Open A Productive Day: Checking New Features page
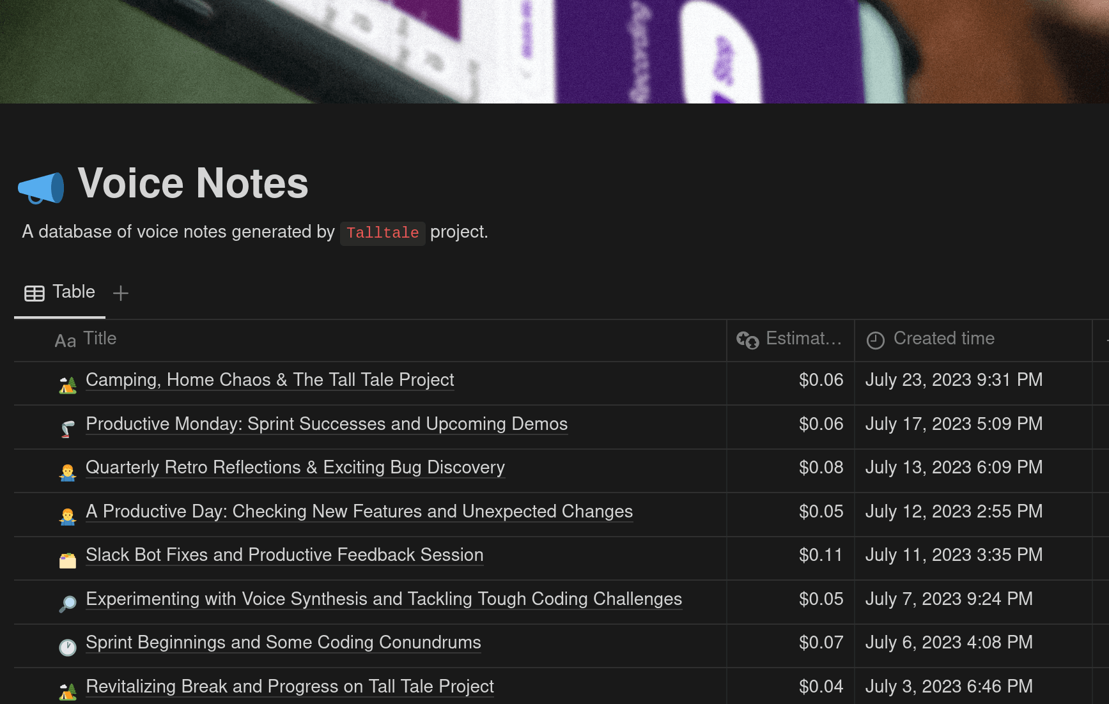The height and width of the screenshot is (704, 1109). coord(359,512)
